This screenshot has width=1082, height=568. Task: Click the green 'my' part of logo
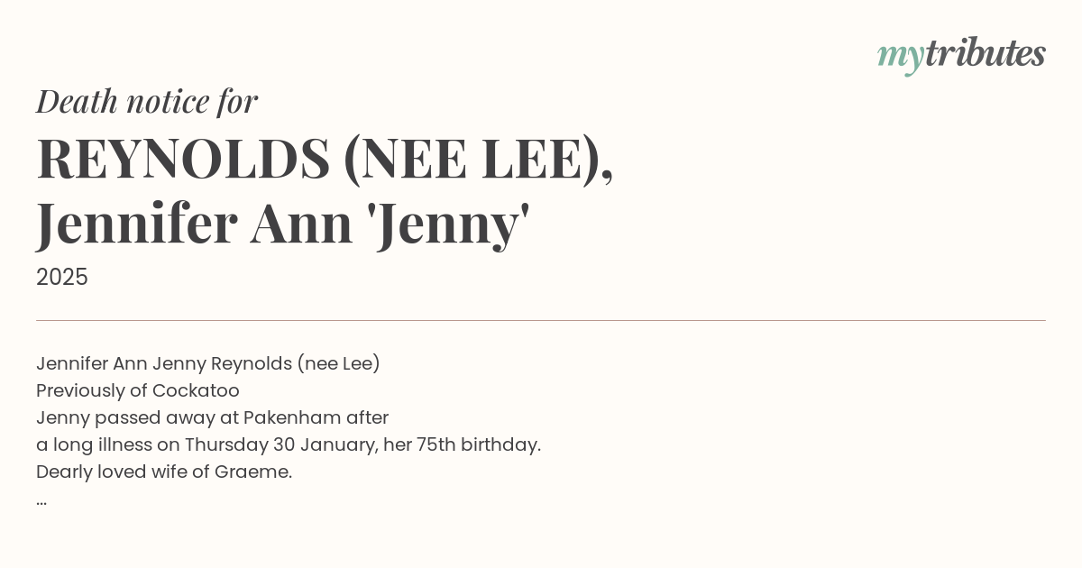coord(901,59)
